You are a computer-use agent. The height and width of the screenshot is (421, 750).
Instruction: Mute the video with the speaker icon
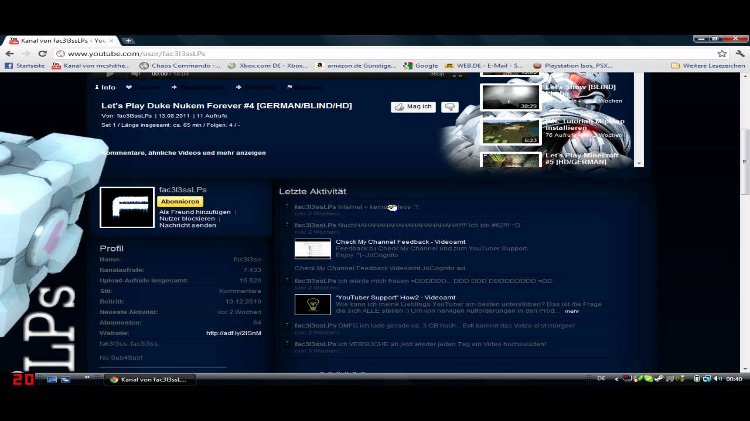(x=135, y=74)
